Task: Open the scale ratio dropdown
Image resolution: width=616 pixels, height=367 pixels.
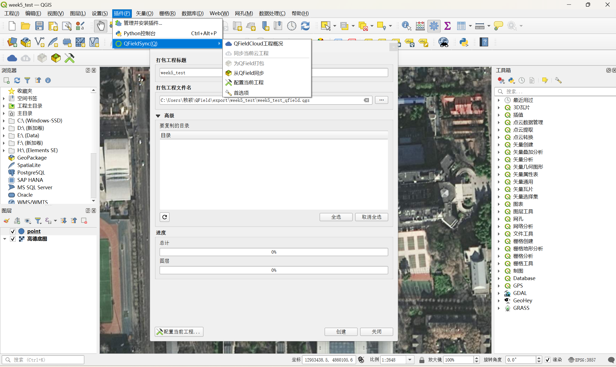Action: [410, 360]
